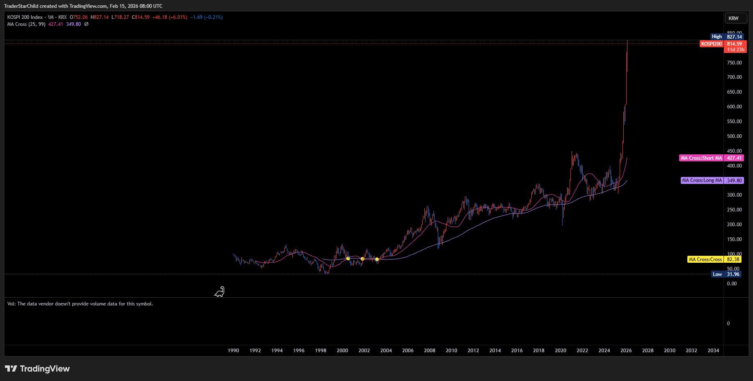Click the pink short MA value 427.41 in legend

tap(56, 24)
